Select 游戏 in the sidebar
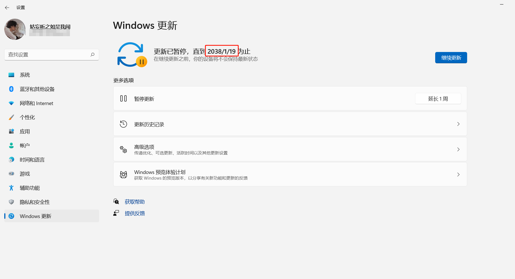The width and height of the screenshot is (515, 279). click(x=52, y=174)
